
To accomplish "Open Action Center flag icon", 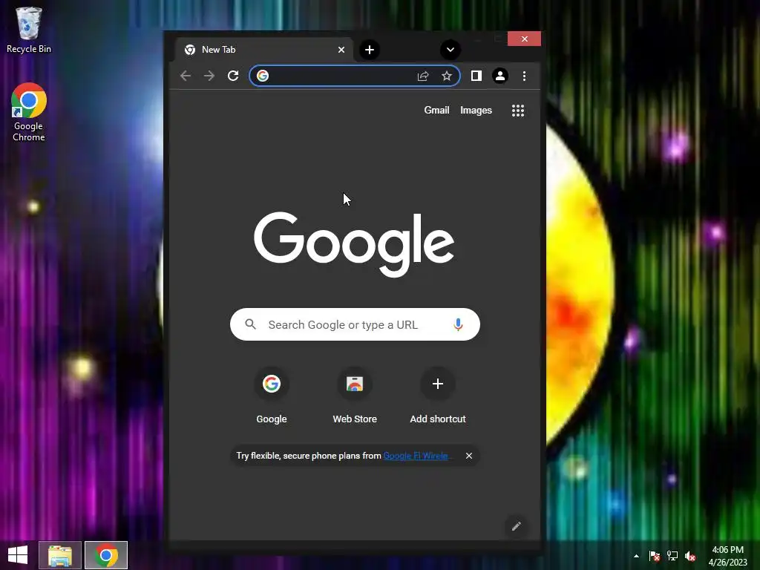I will (x=655, y=556).
